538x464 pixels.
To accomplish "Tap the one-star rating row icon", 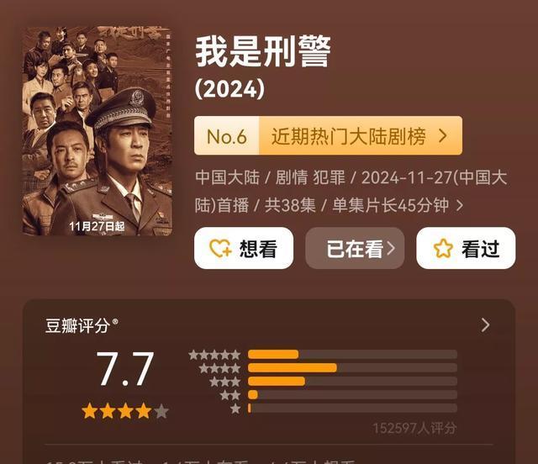I will [x=235, y=409].
